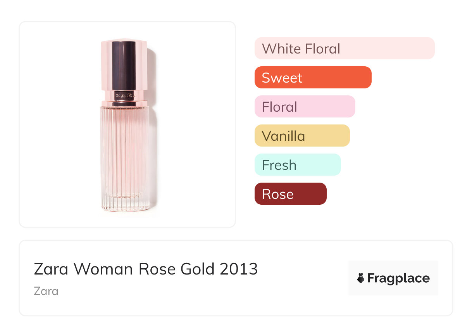Open the gray Zara brand subtitle link
The image size is (472, 335).
coord(46,291)
